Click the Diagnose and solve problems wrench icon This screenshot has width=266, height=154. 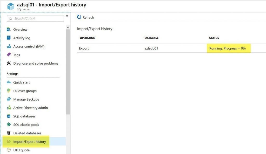click(x=9, y=63)
